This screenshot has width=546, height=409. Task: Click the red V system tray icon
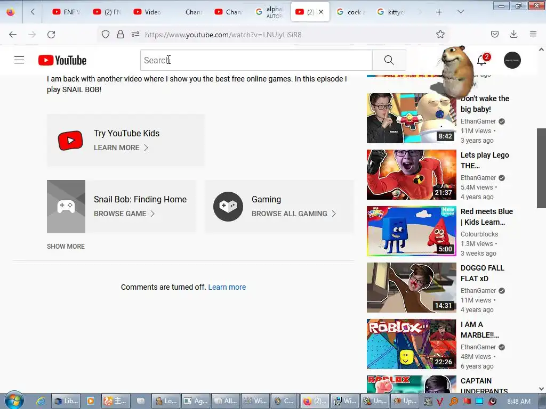[440, 402]
